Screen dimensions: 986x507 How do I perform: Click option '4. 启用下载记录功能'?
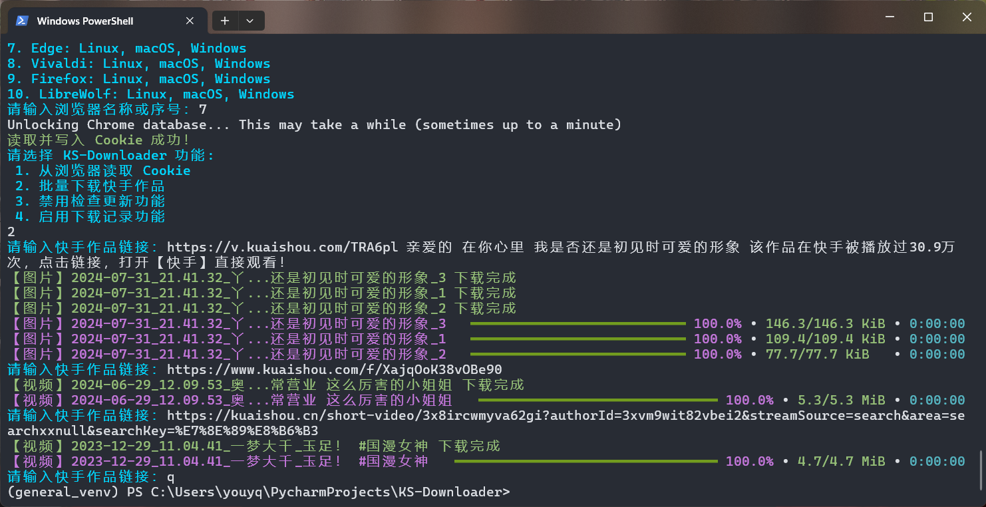(90, 217)
